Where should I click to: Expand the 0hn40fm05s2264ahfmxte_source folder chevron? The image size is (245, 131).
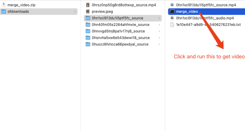(x=159, y=25)
